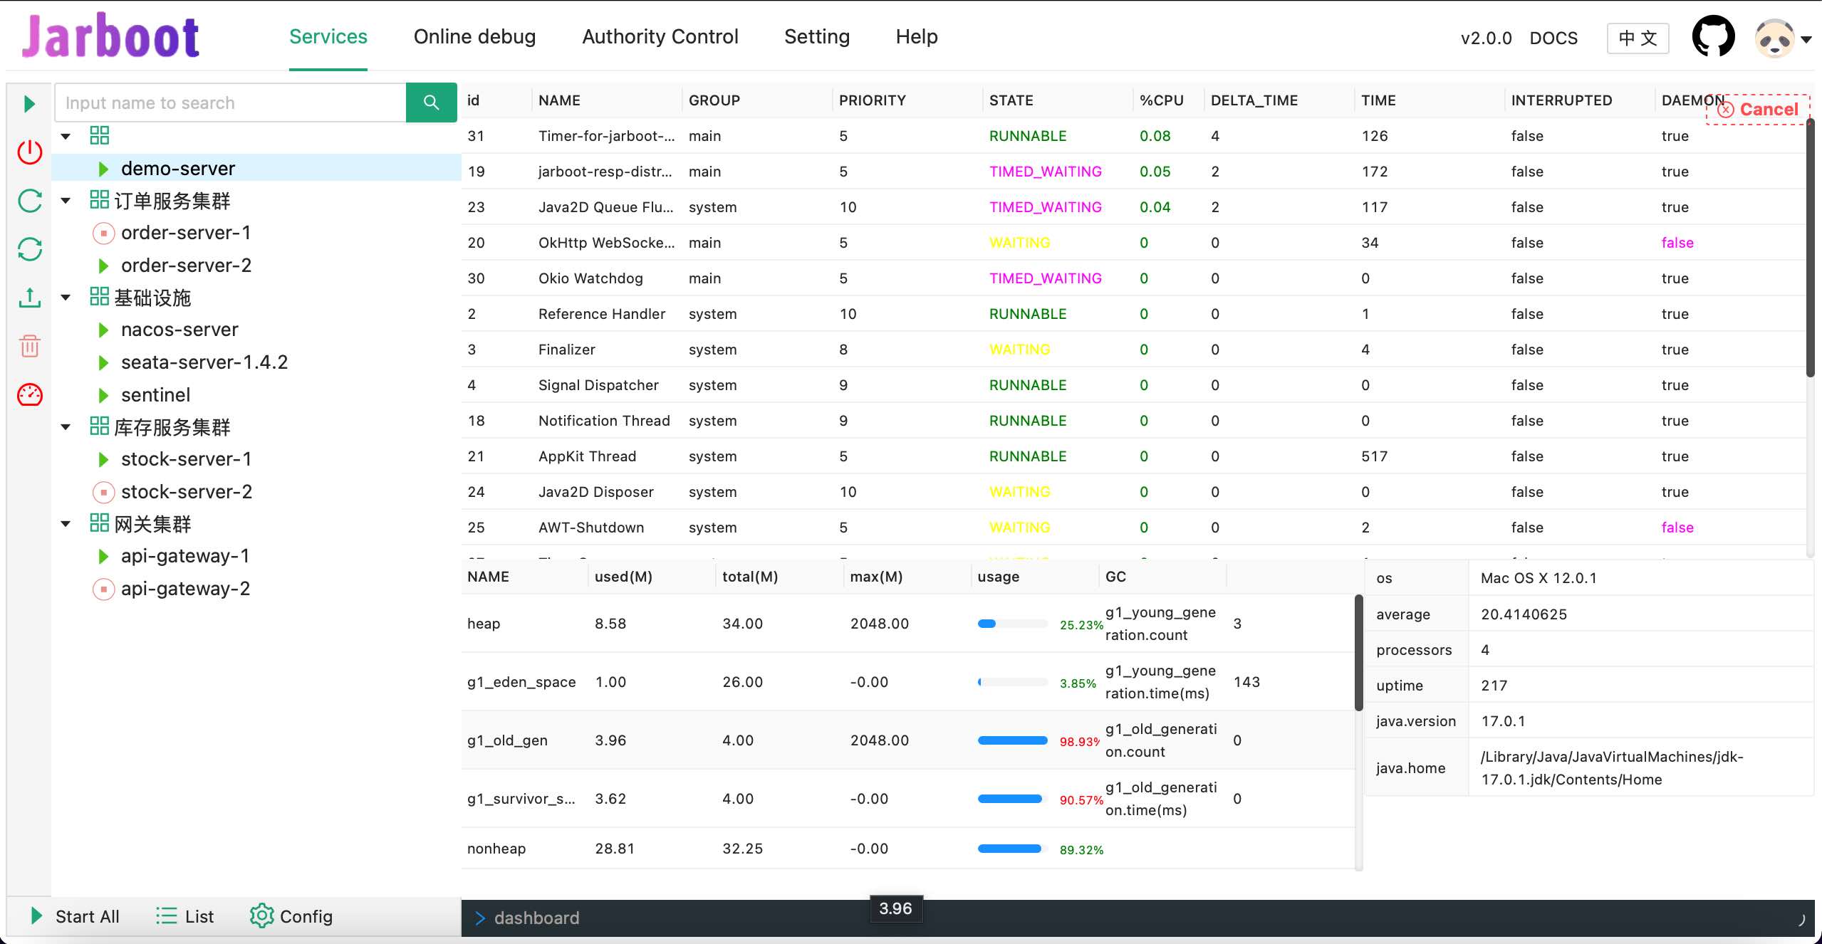Switch to the Online debug tab
Screen dimensions: 1822x944
point(474,37)
